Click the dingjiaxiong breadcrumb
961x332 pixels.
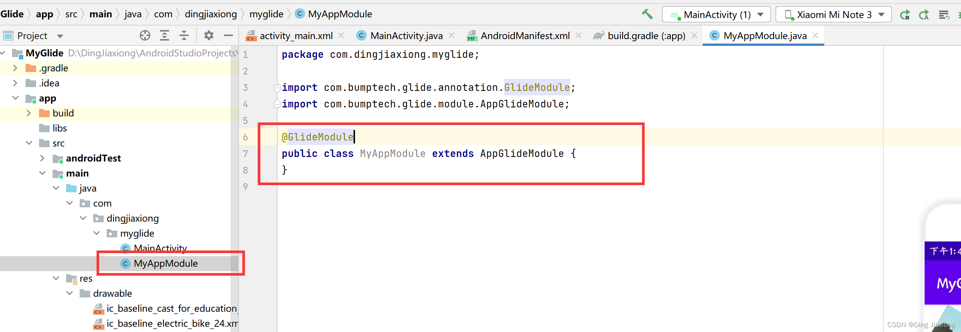coord(211,14)
